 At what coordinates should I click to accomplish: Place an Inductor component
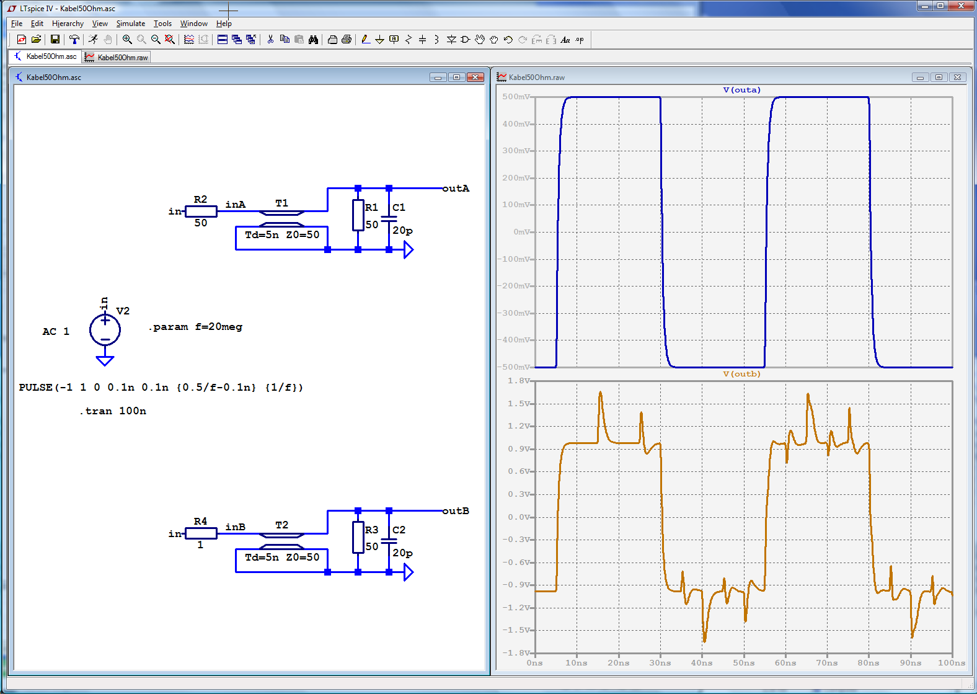pos(437,40)
